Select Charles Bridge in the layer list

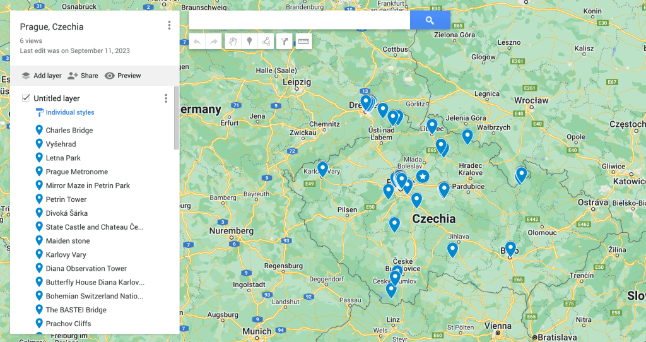click(x=69, y=131)
